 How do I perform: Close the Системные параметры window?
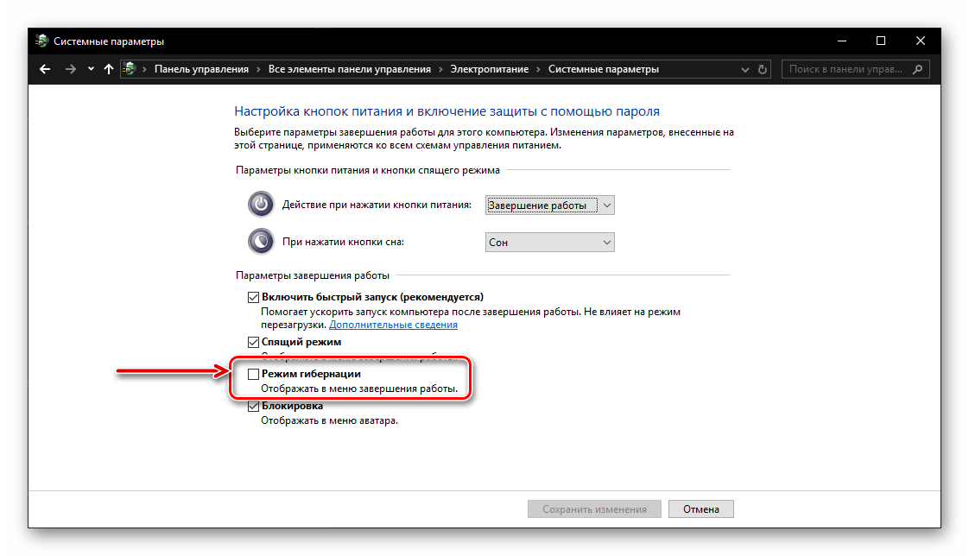(x=920, y=41)
